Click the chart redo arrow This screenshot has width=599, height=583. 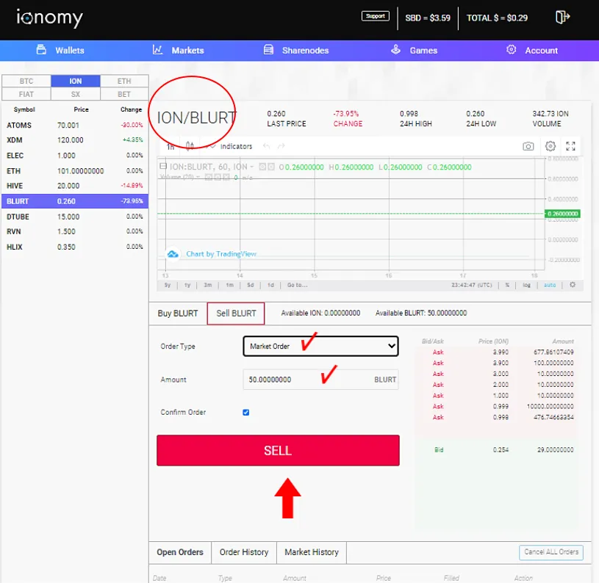coord(281,146)
